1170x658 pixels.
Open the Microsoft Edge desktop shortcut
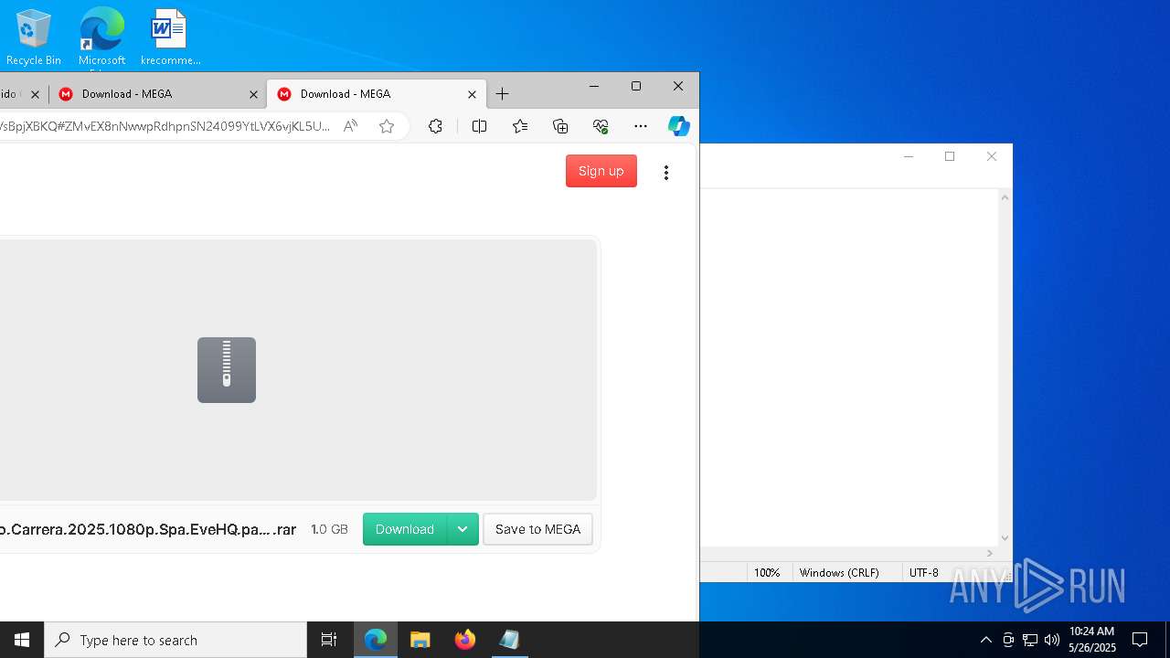(101, 37)
